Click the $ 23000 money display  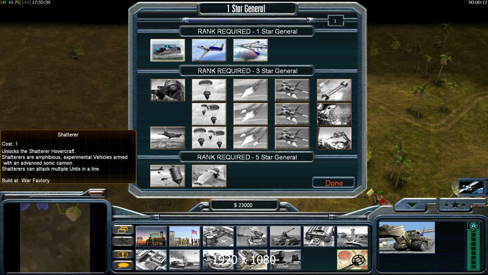244,205
